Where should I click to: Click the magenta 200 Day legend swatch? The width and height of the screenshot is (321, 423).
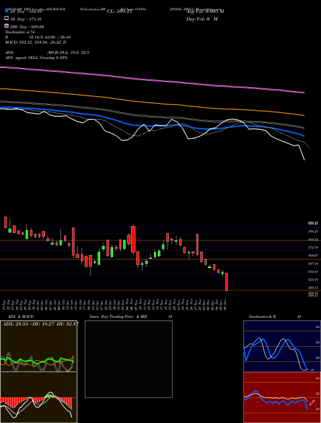pyautogui.click(x=6, y=26)
